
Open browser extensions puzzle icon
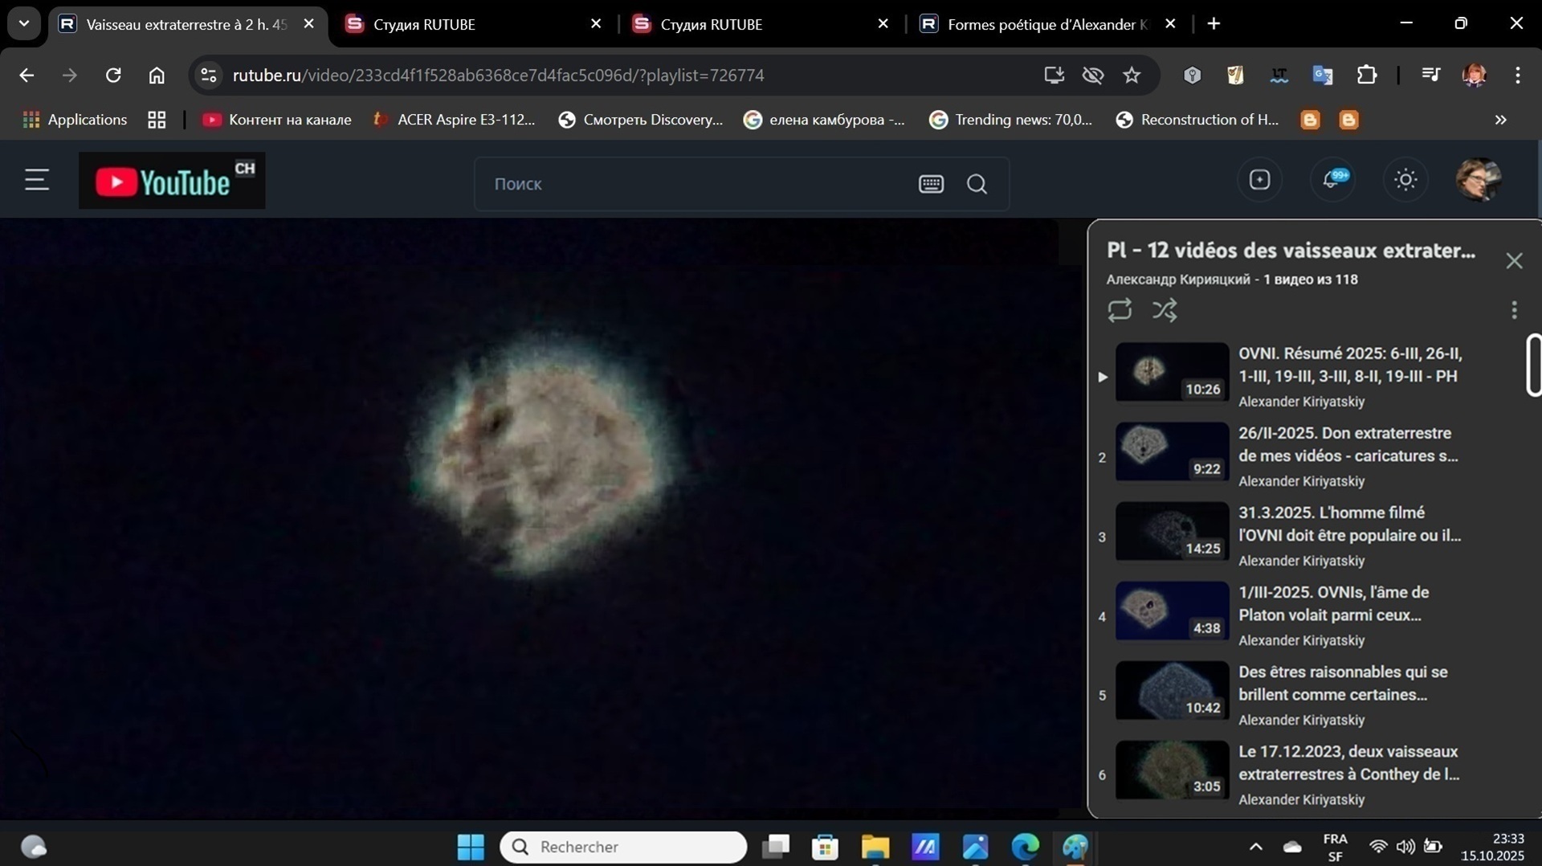click(x=1367, y=76)
